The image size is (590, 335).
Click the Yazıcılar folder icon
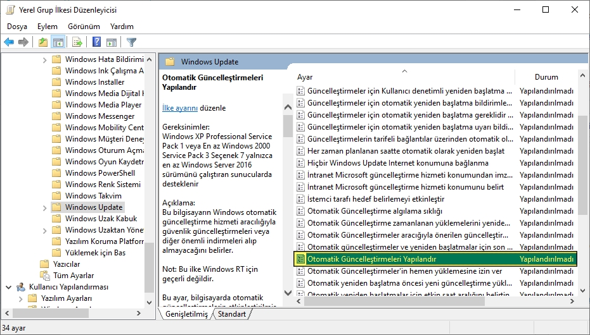click(x=44, y=264)
